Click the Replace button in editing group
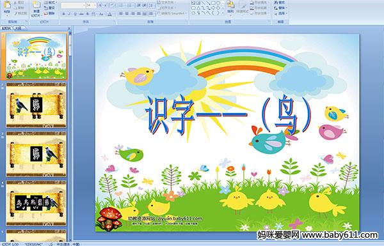The height and width of the screenshot is (246, 384). click(x=280, y=8)
